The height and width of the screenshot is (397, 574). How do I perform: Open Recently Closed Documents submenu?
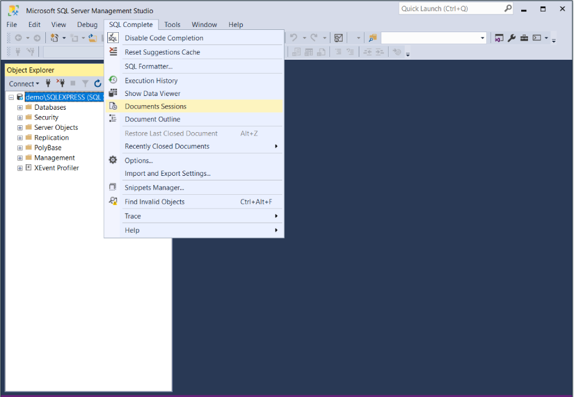pos(194,147)
